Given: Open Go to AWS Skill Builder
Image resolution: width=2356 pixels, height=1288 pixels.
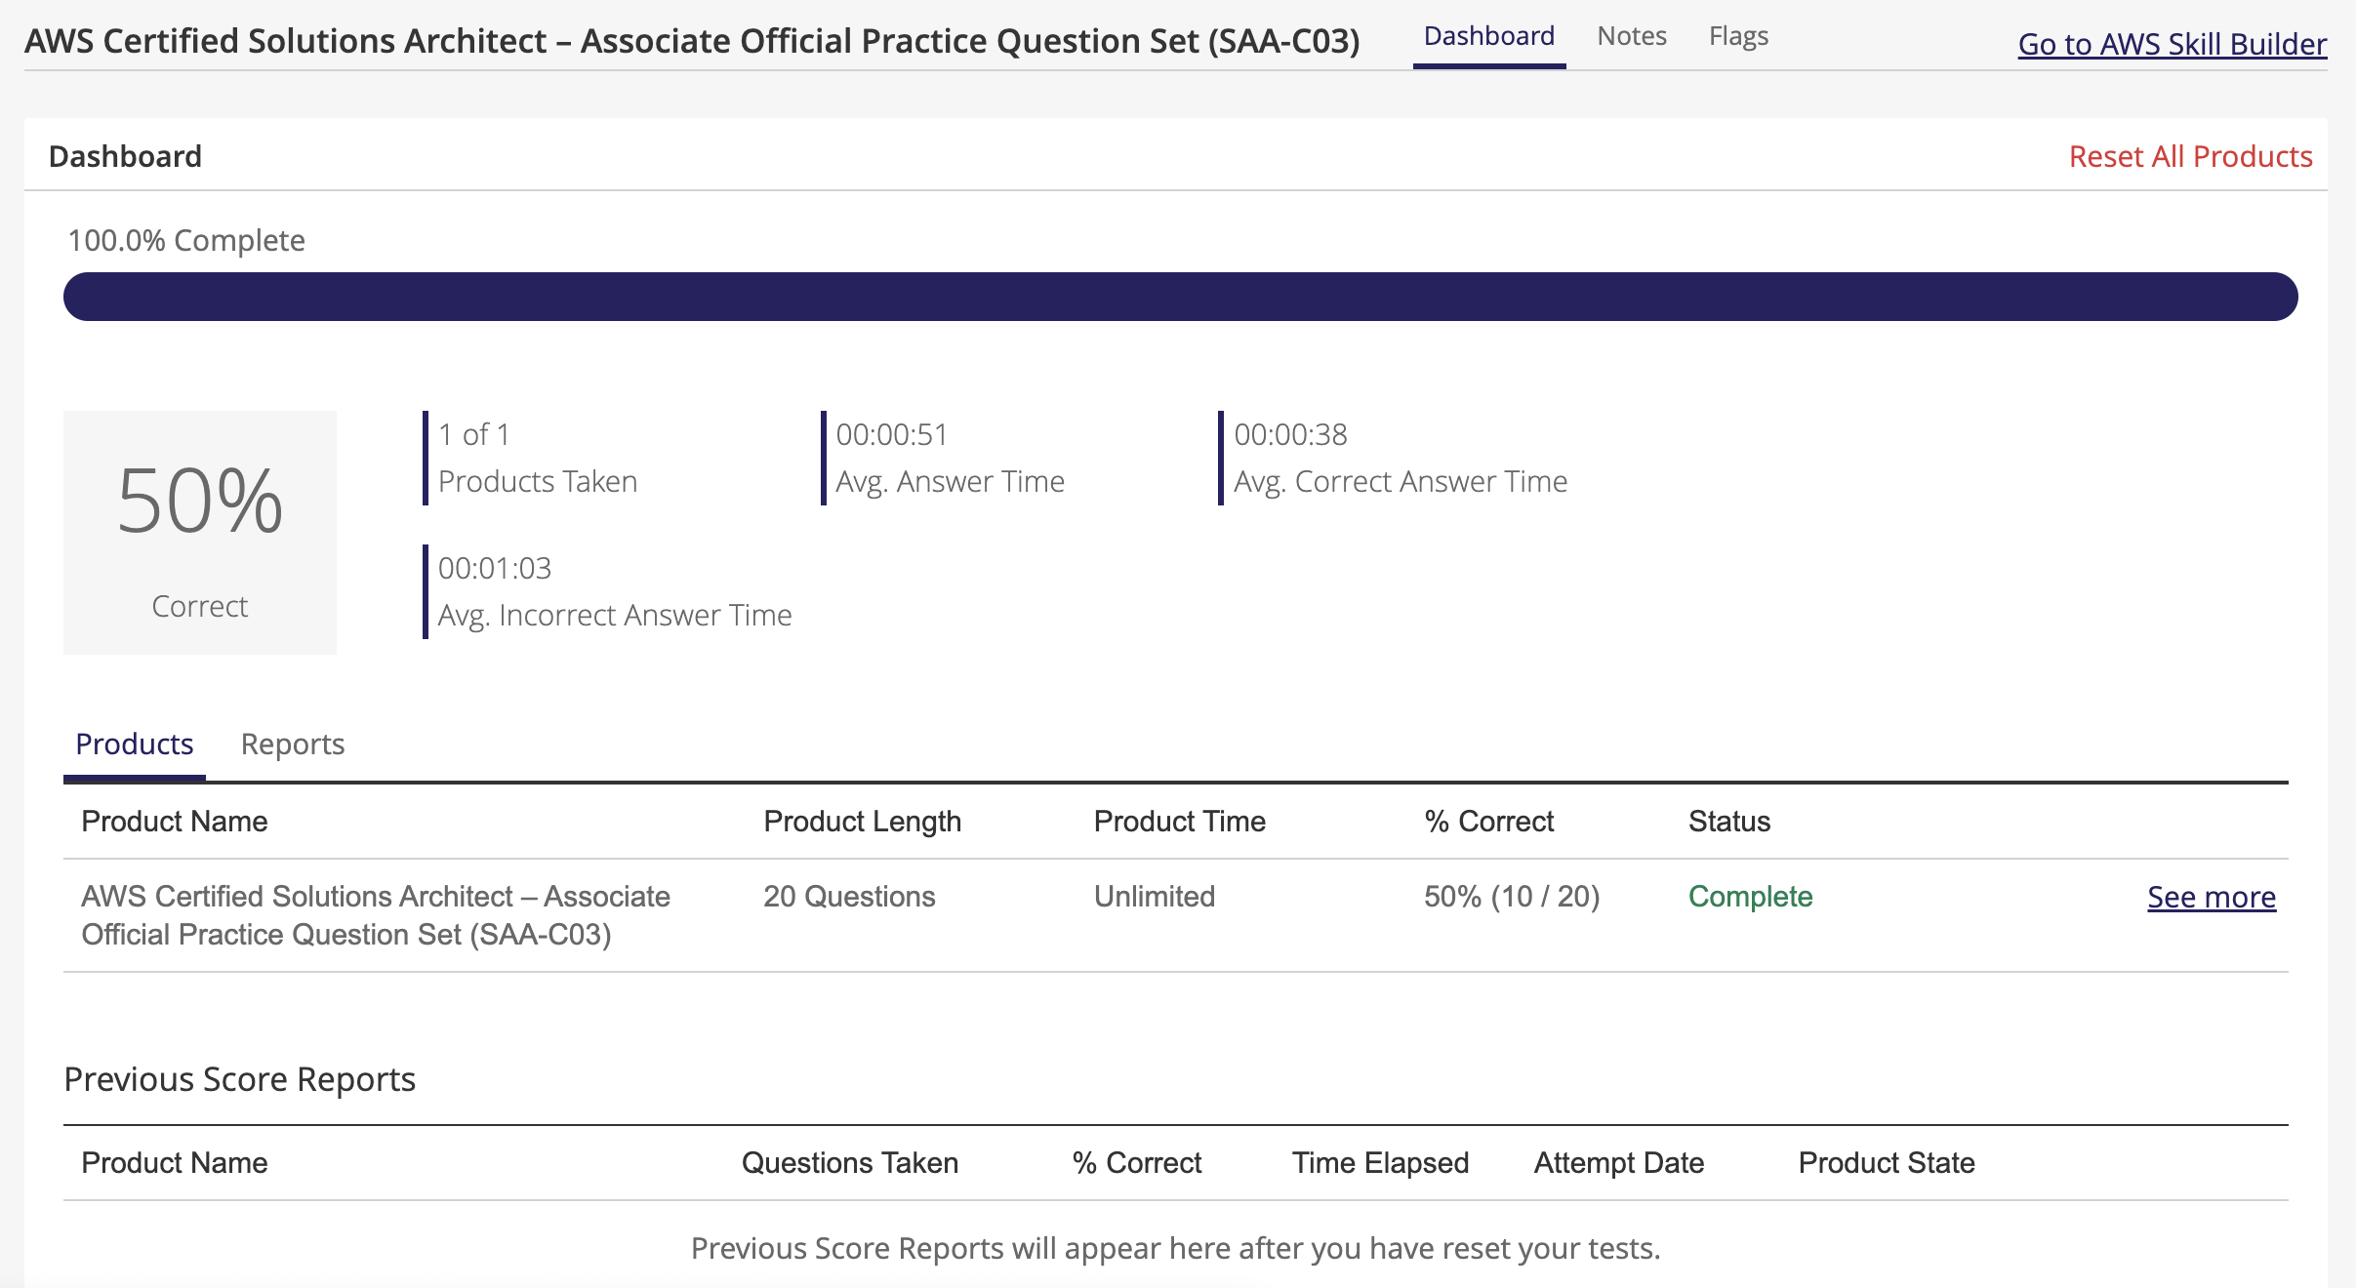Looking at the screenshot, I should 2172,44.
